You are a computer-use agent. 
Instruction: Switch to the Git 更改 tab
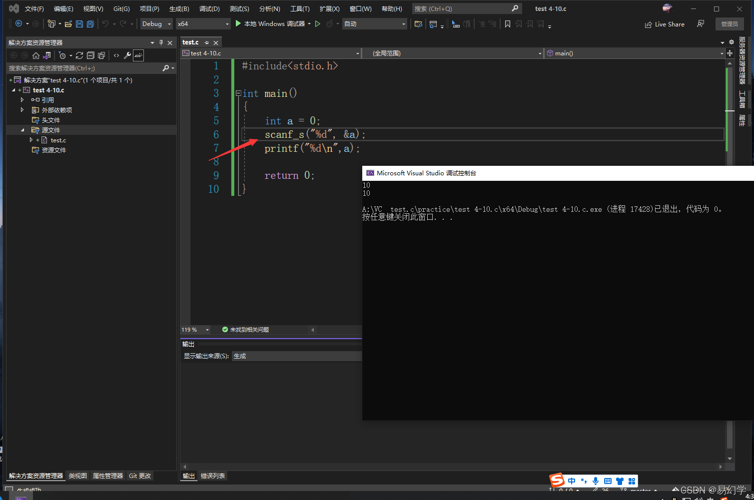pyautogui.click(x=140, y=476)
